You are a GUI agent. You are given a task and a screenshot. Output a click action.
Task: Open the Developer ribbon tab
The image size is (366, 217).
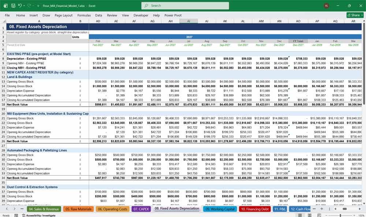pos(141,15)
